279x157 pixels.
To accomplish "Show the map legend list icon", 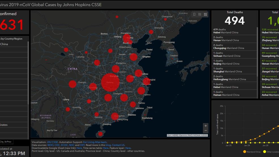I will (200, 14).
